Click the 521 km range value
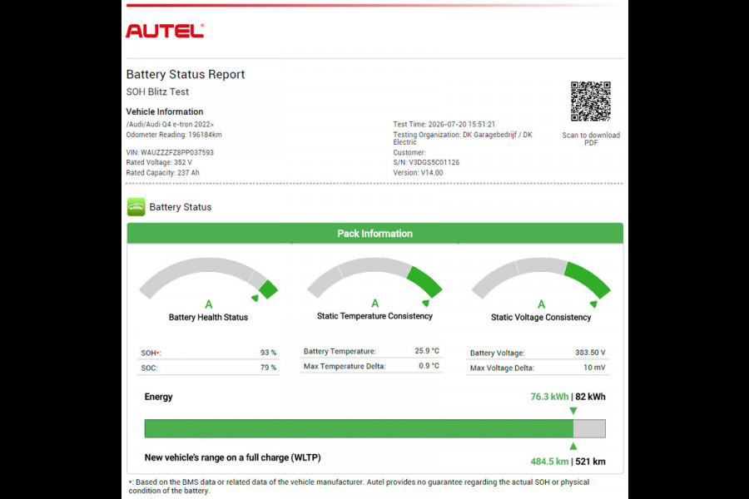 tap(590, 462)
